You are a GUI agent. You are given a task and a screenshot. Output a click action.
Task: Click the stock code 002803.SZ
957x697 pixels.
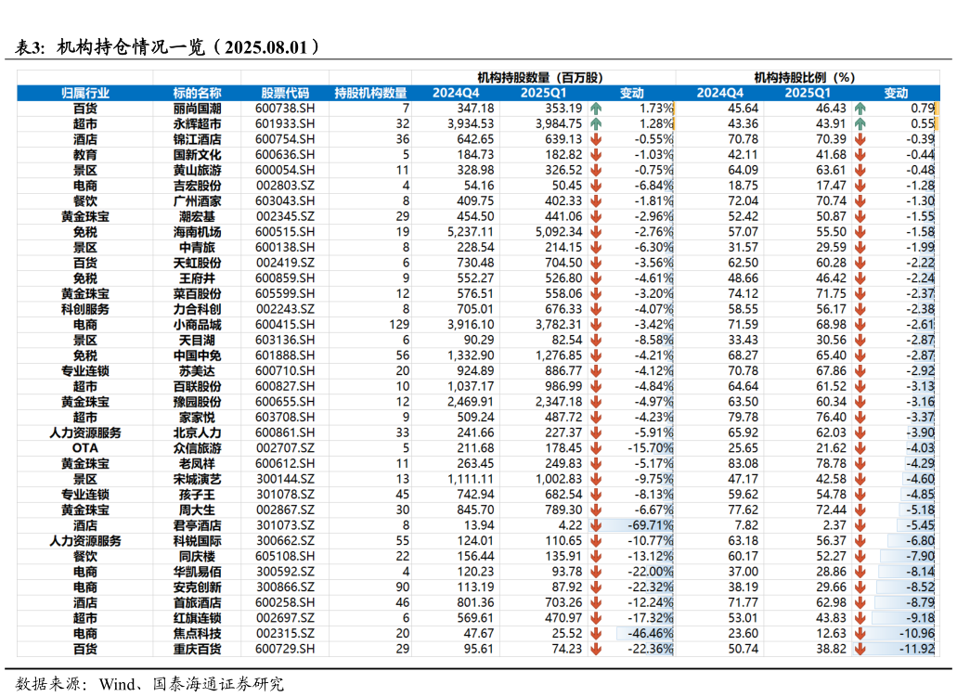[x=285, y=186]
